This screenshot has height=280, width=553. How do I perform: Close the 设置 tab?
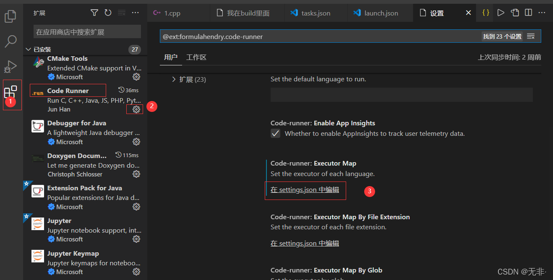click(x=469, y=13)
